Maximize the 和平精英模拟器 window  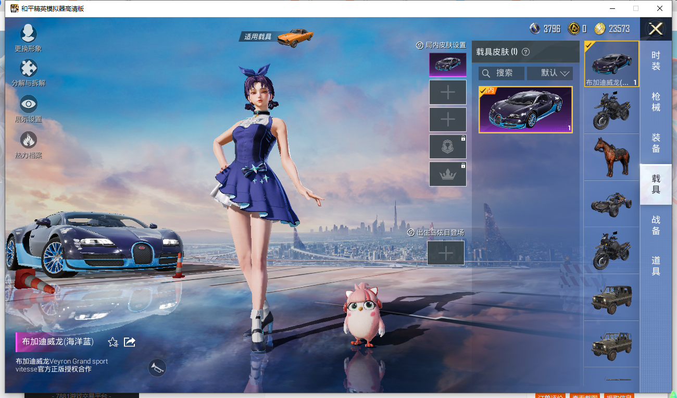(x=635, y=8)
